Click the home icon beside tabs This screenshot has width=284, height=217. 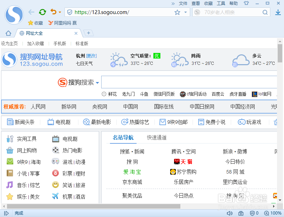tap(8, 33)
